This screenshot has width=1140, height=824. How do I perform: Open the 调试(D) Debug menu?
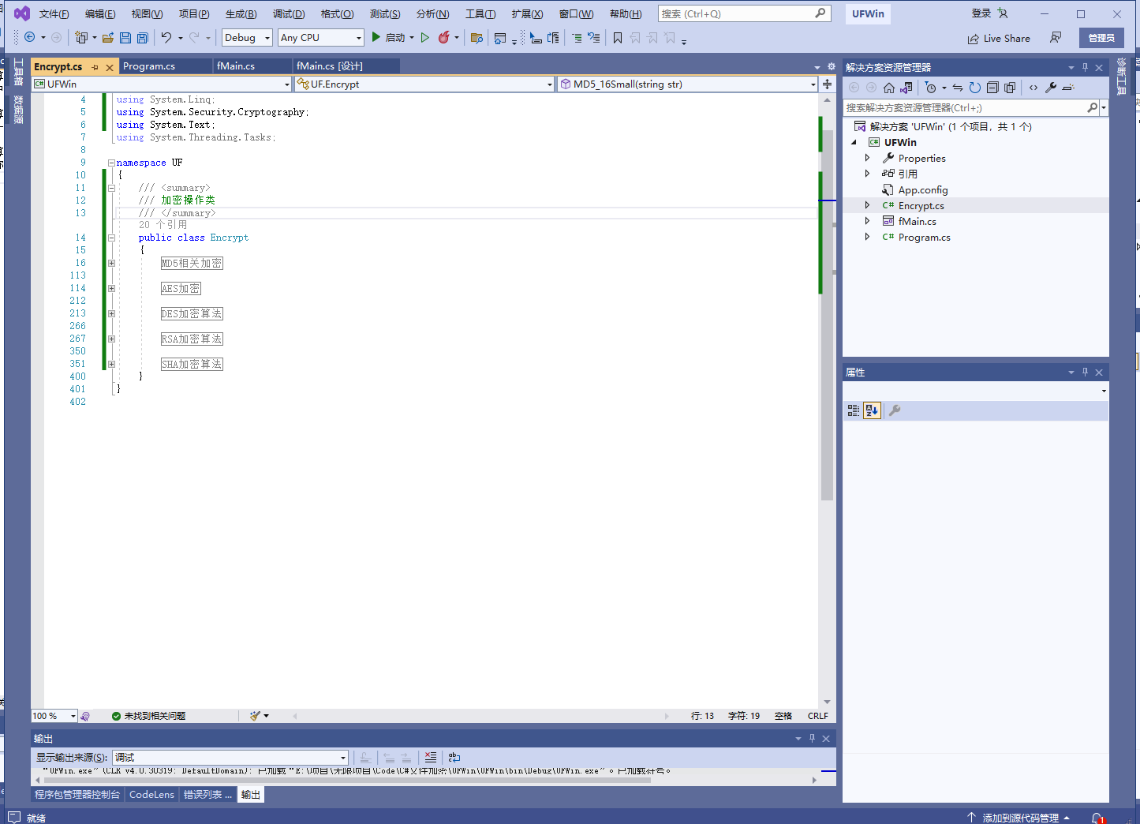point(289,14)
